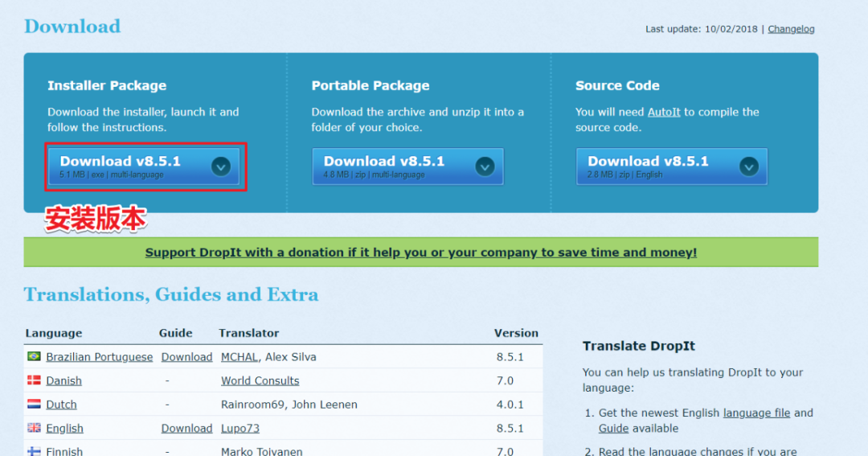Click the 'Alex Silva' translator name
The width and height of the screenshot is (868, 456).
click(291, 357)
